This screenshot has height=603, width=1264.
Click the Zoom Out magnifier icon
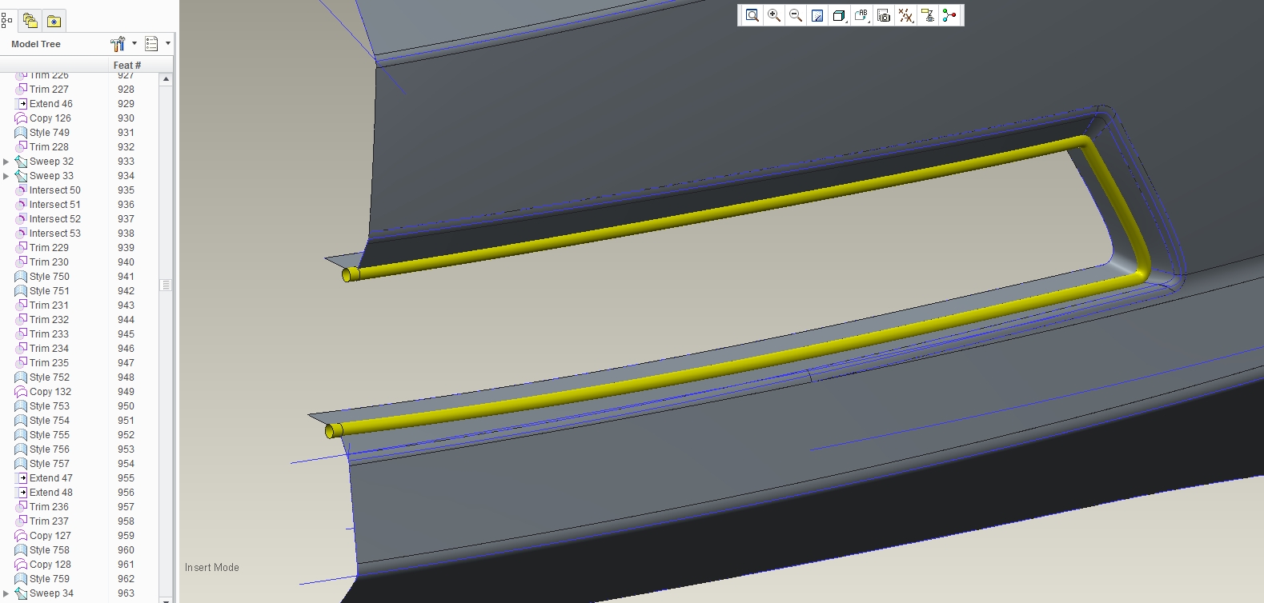[x=796, y=15]
